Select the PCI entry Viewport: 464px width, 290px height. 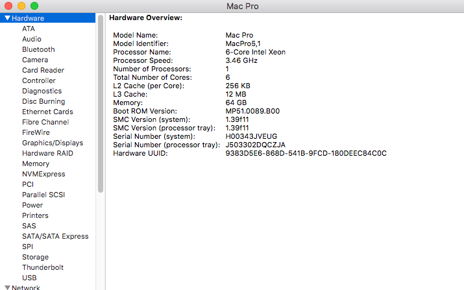click(x=28, y=184)
